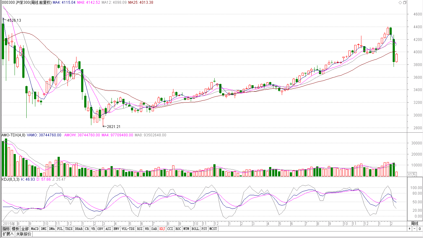Screen dimensions: 423x238
Task: Open the 全部 tab
Action: [25, 229]
